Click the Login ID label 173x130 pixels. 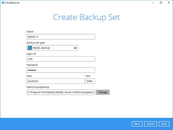(x=31, y=54)
